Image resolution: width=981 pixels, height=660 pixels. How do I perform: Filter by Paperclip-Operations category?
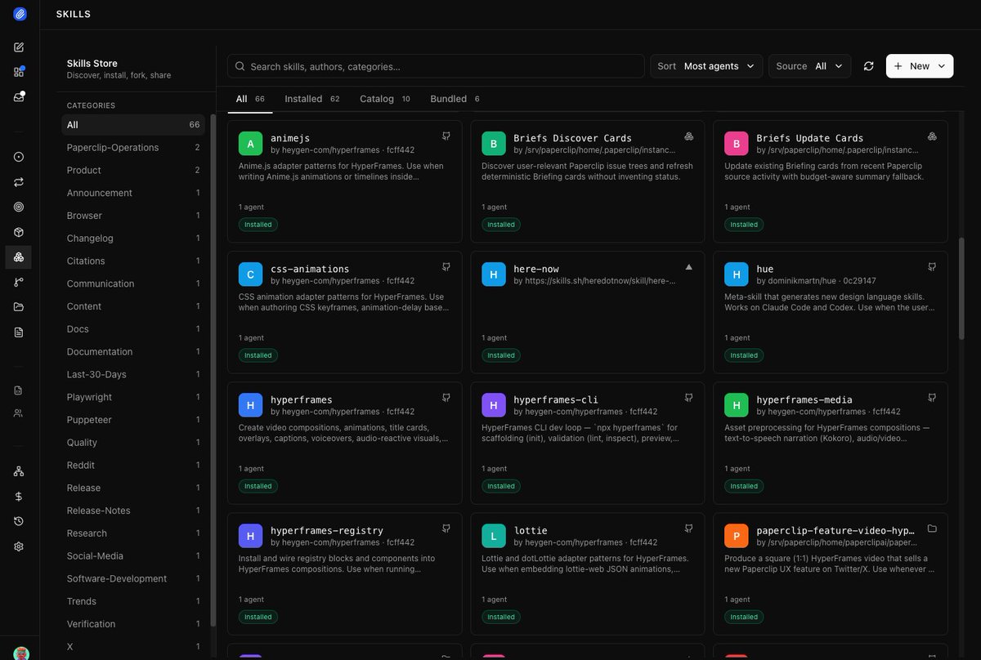133,148
